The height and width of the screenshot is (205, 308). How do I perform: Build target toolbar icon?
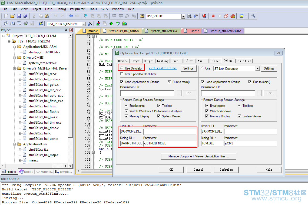coord(12,24)
